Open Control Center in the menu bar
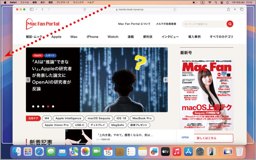Screen dimensions: 256x160 pyautogui.click(x=222, y=2)
